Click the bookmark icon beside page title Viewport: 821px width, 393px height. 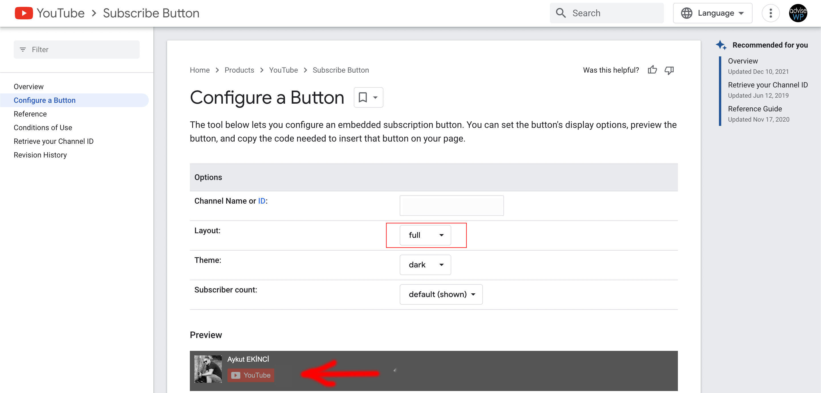click(x=363, y=97)
